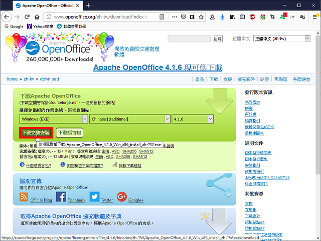Open Apache OpenOffice 4.1.6 headline link
321x241 pixels.
[x=158, y=67]
